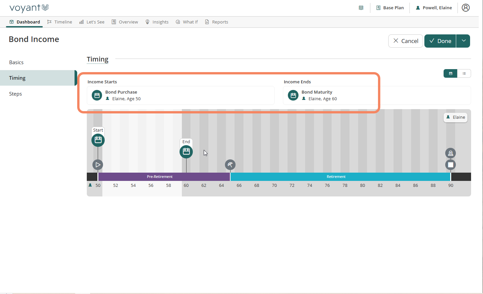This screenshot has height=294, width=483.
Task: Go to the Insights tab
Action: (x=157, y=22)
